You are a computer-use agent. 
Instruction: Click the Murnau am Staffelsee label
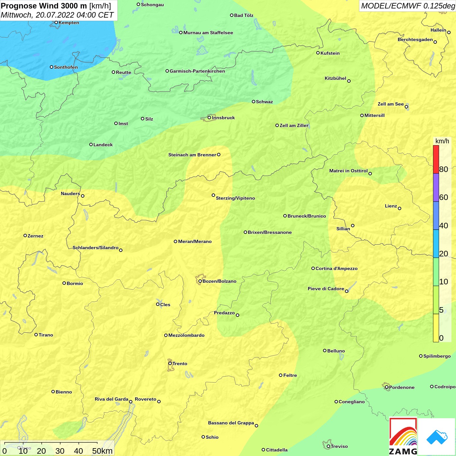click(x=208, y=33)
